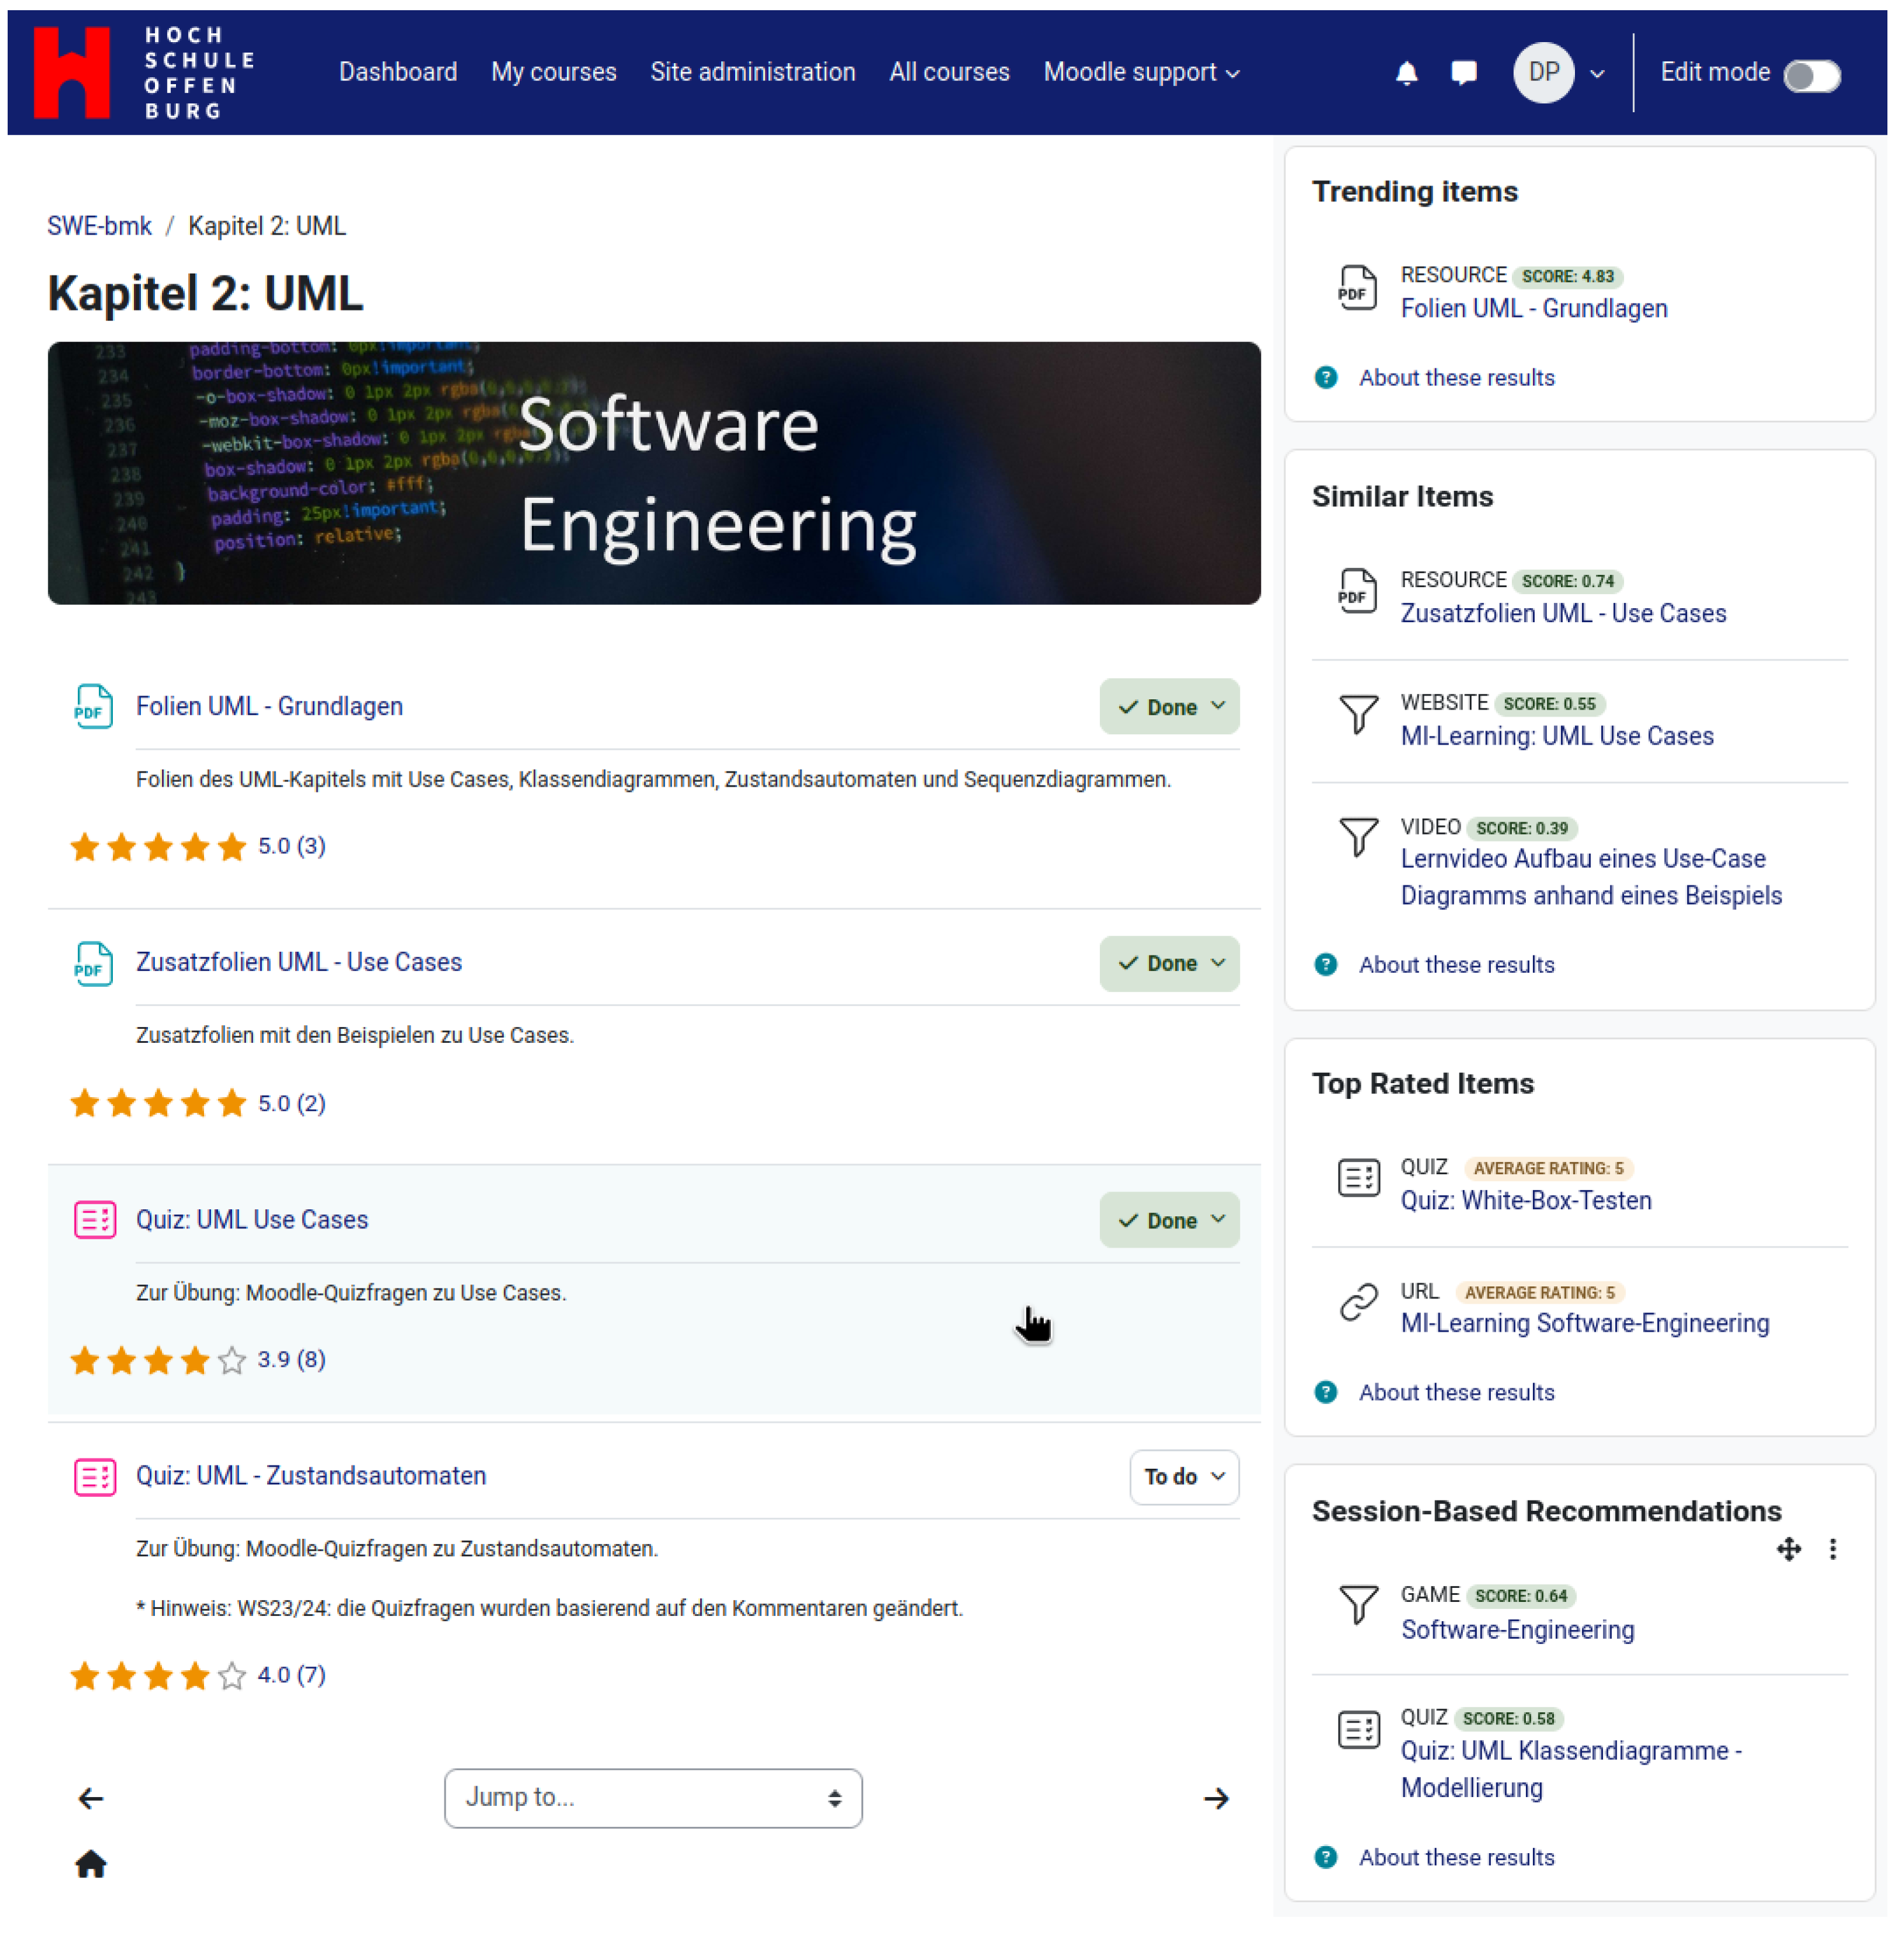The height and width of the screenshot is (1936, 1904).
Task: Open the Jump to... dropdown
Action: pos(653,1798)
